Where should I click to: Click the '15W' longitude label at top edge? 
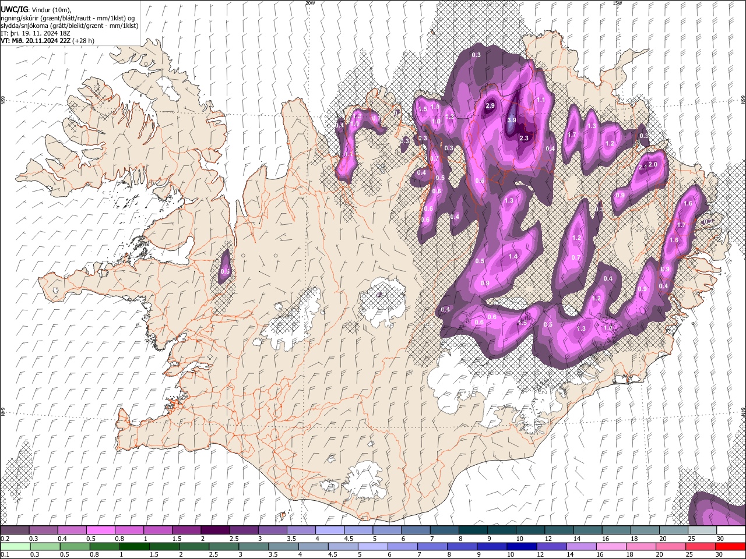pyautogui.click(x=617, y=3)
